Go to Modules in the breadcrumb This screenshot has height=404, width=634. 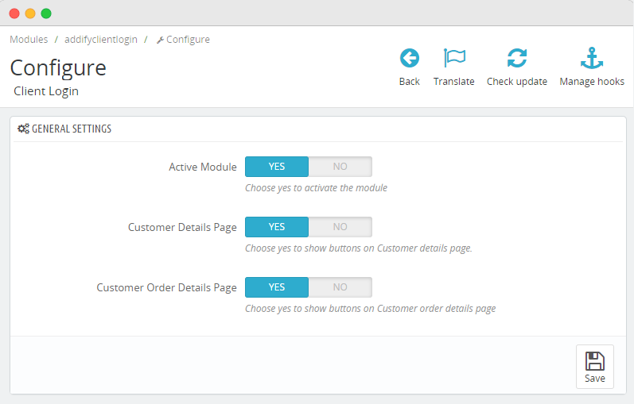tap(29, 40)
